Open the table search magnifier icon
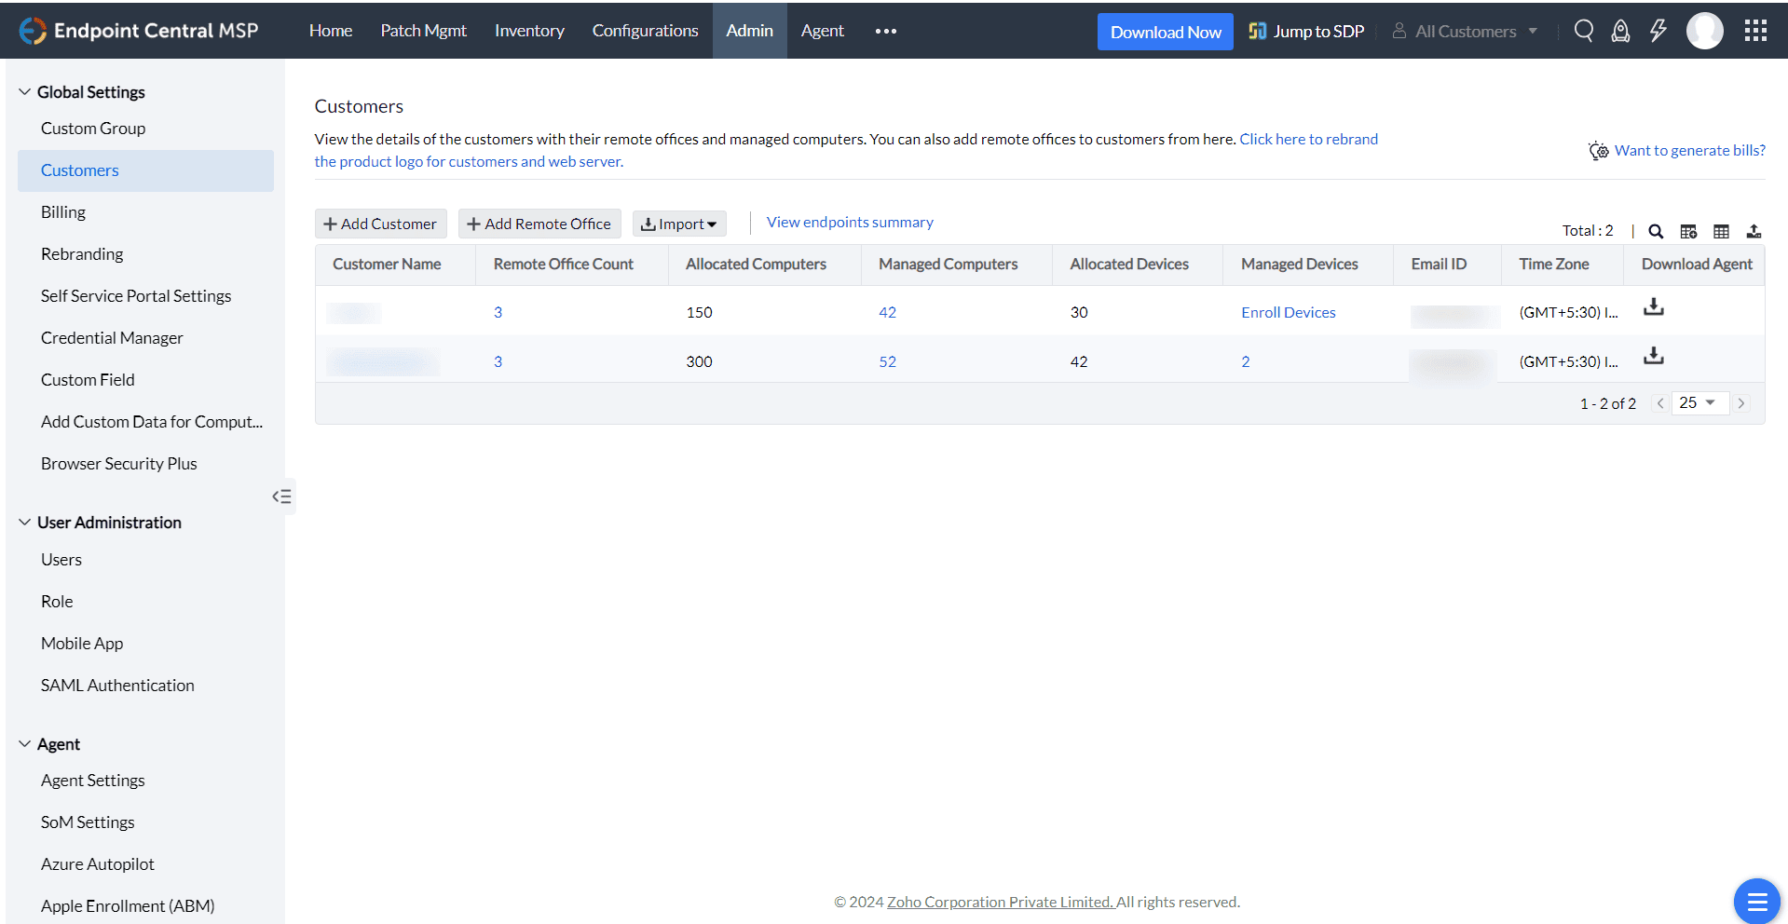The image size is (1788, 924). click(1656, 231)
